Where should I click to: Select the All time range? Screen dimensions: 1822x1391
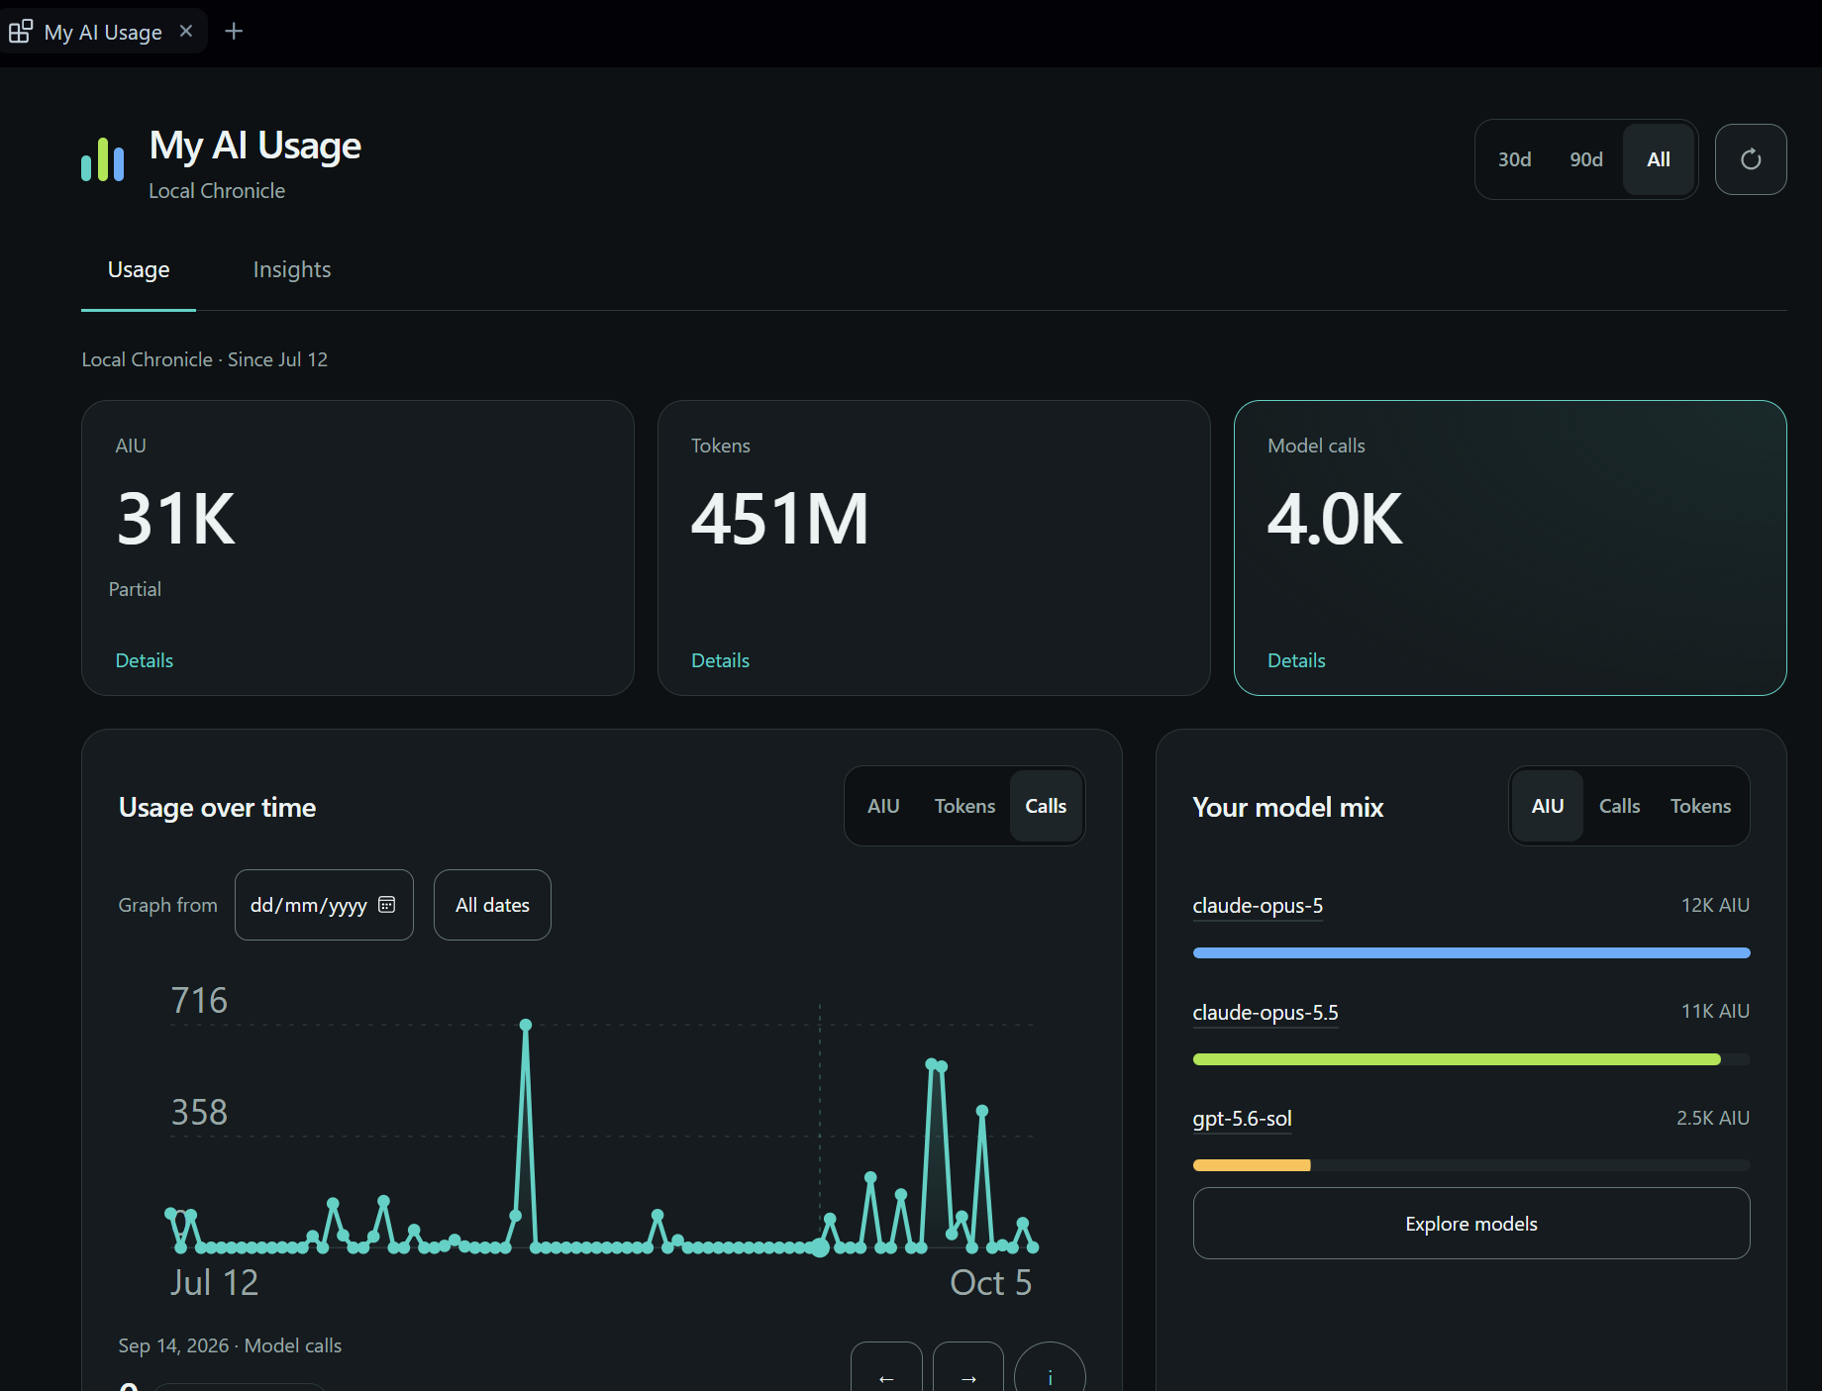point(1659,159)
